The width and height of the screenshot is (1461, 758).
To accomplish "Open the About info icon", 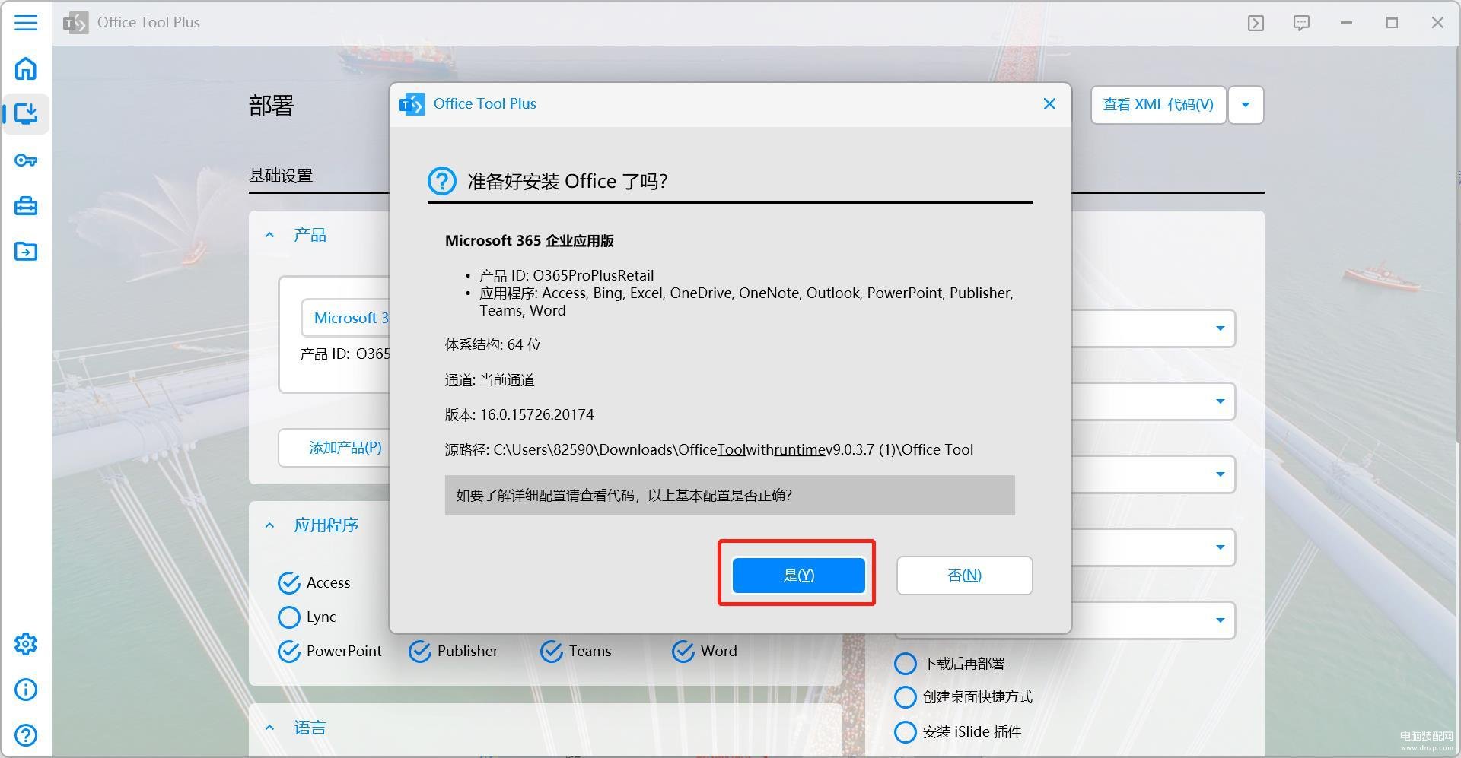I will point(26,690).
